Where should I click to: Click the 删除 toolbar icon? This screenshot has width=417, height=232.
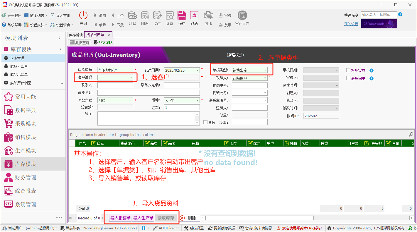(145, 15)
